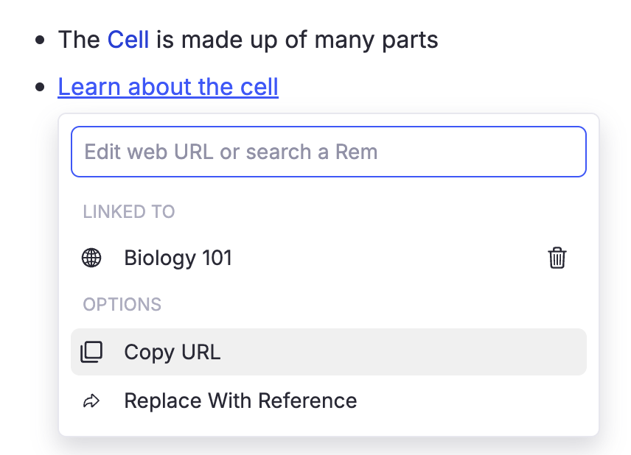Choose Replace With Reference option
This screenshot has height=455, width=631.
(x=240, y=401)
